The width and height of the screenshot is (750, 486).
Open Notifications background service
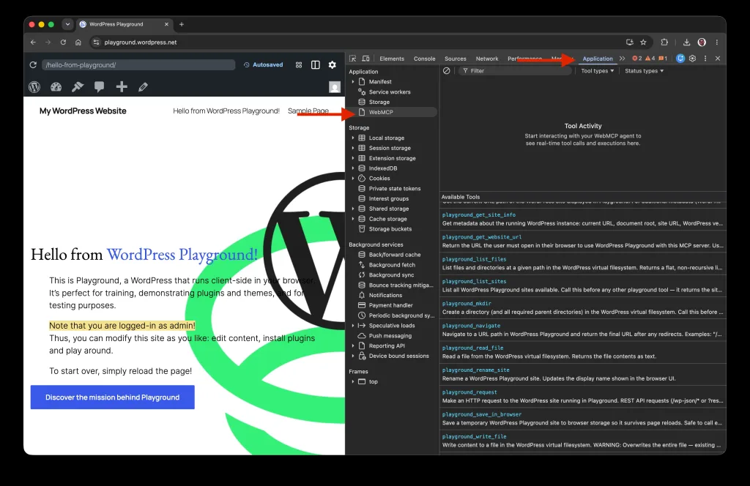point(385,295)
